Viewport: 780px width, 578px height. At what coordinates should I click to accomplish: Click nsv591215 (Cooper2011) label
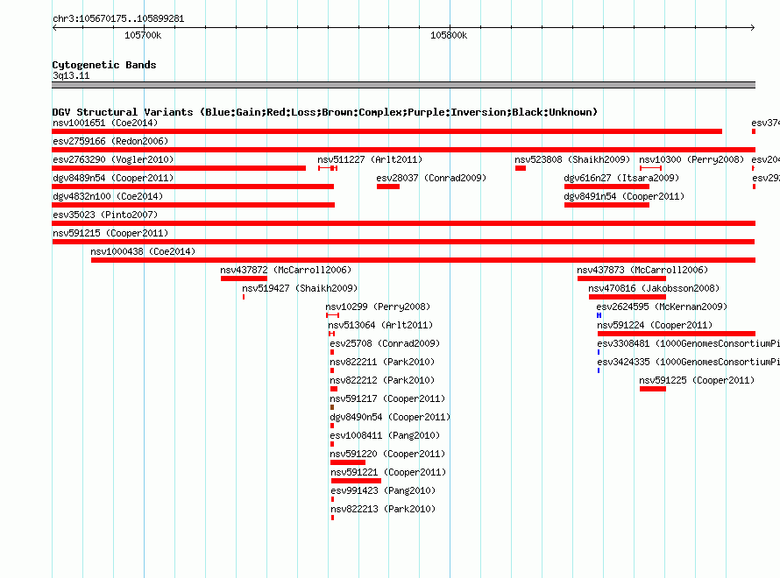(x=110, y=233)
